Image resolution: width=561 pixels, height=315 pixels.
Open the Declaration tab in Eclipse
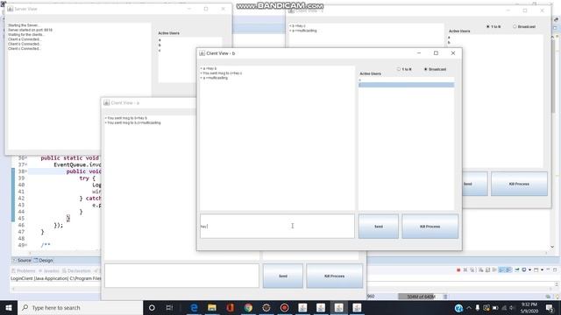click(76, 270)
